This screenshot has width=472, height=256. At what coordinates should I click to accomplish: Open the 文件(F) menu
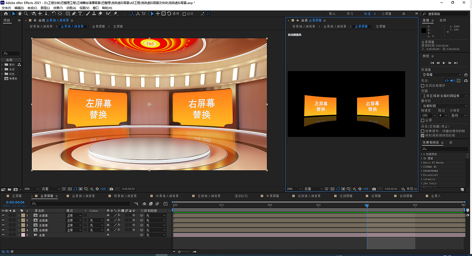click(6, 8)
